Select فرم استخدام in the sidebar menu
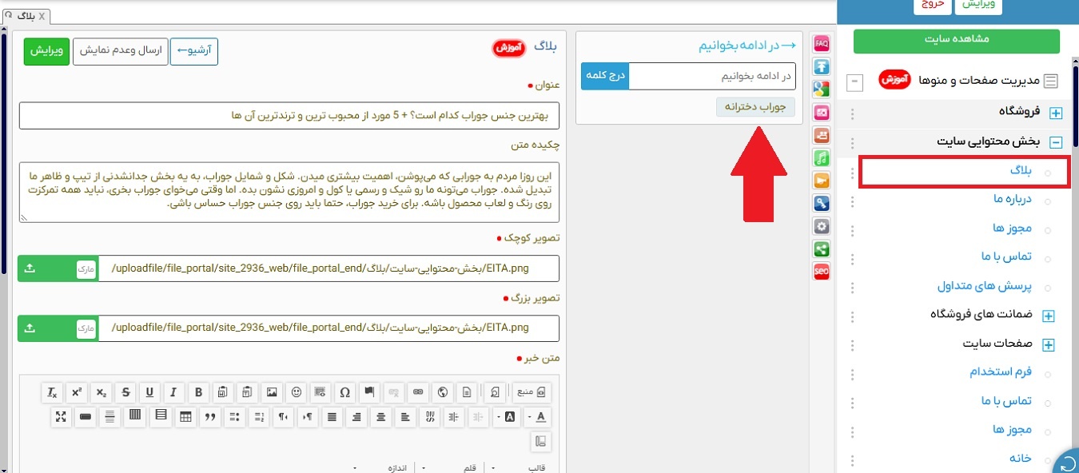Viewport: 1079px width, 473px height. (1001, 372)
